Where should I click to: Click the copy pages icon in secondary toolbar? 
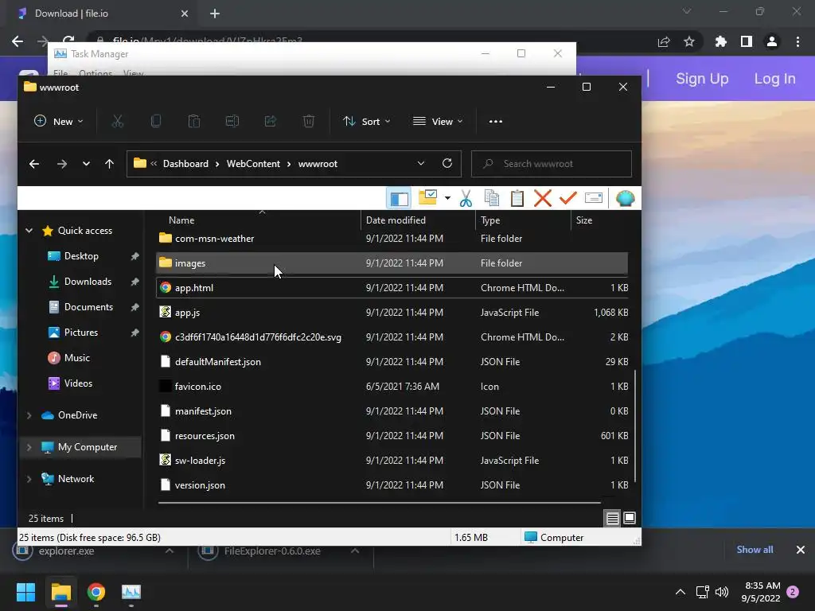coord(491,198)
